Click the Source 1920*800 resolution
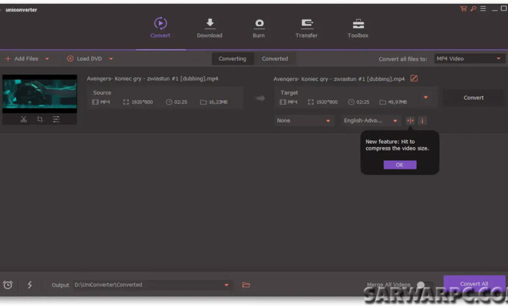 pyautogui.click(x=138, y=102)
